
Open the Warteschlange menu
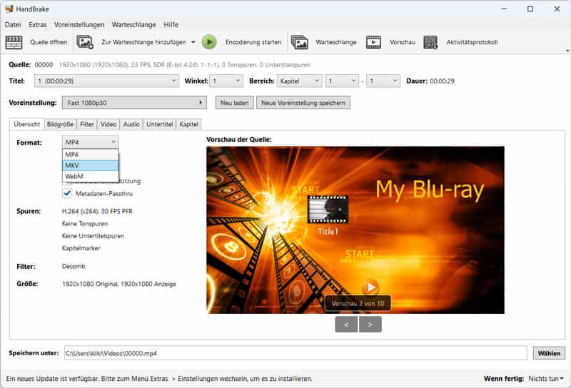point(133,24)
